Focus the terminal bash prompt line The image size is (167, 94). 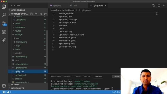tap(82, 89)
